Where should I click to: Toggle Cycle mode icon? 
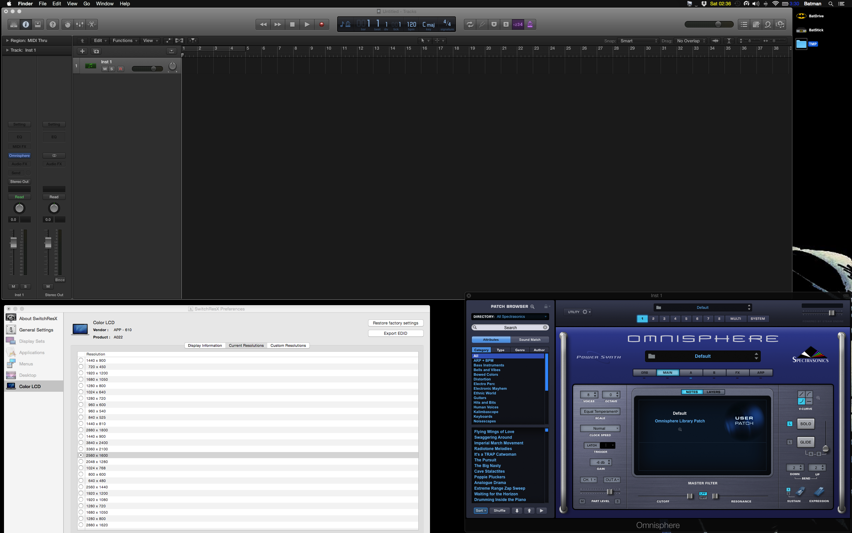470,24
